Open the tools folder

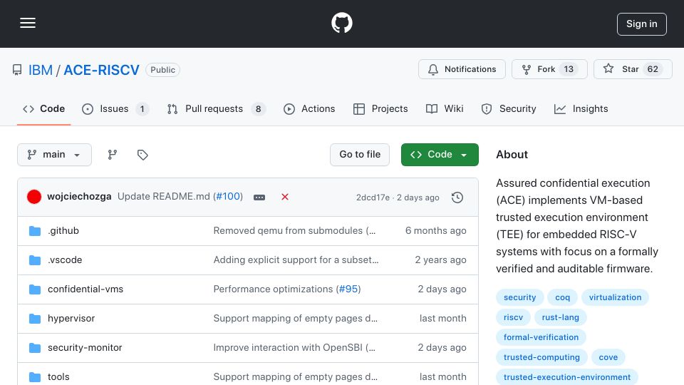point(58,376)
